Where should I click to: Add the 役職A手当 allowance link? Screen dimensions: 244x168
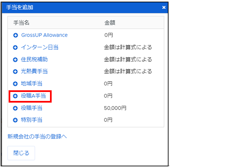click(x=33, y=96)
